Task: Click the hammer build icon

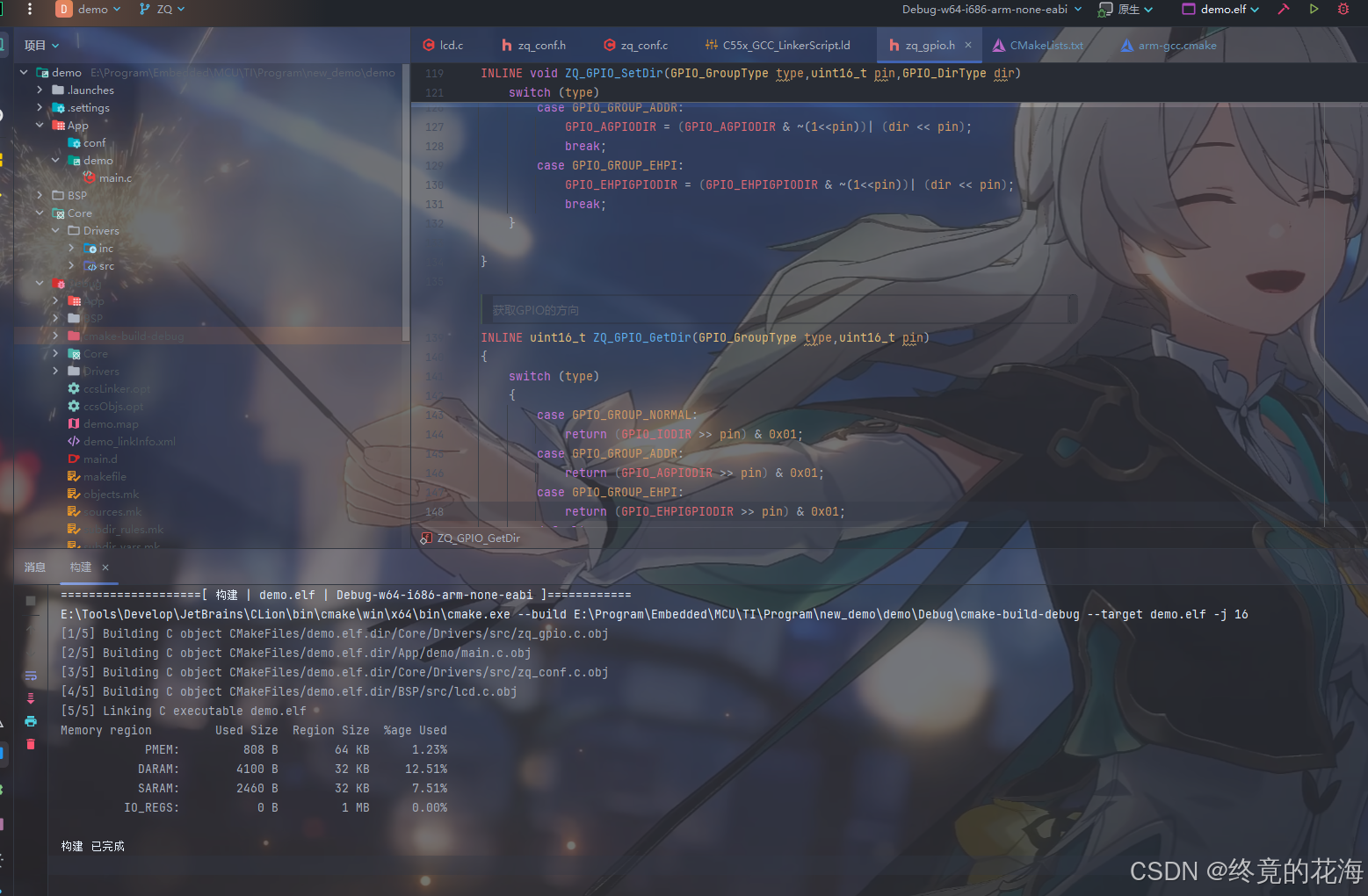Action: pyautogui.click(x=1284, y=9)
